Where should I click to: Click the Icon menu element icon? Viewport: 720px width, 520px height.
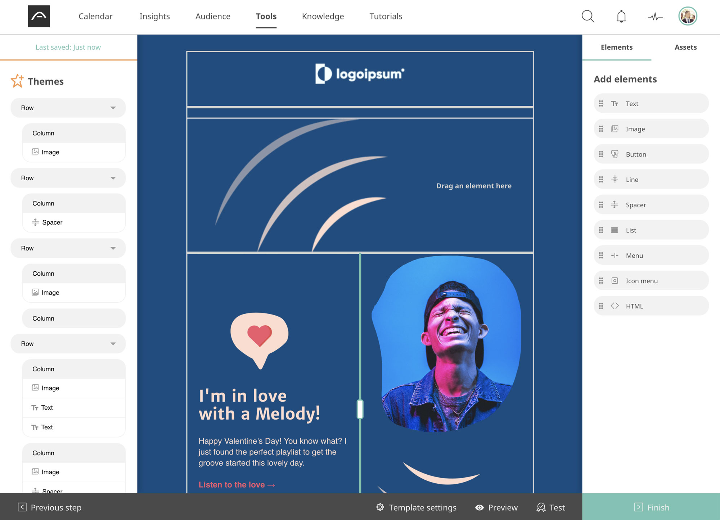point(615,280)
